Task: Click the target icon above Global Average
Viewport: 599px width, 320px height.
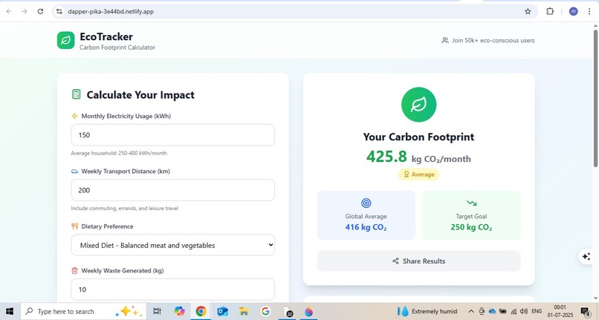Action: pos(366,203)
